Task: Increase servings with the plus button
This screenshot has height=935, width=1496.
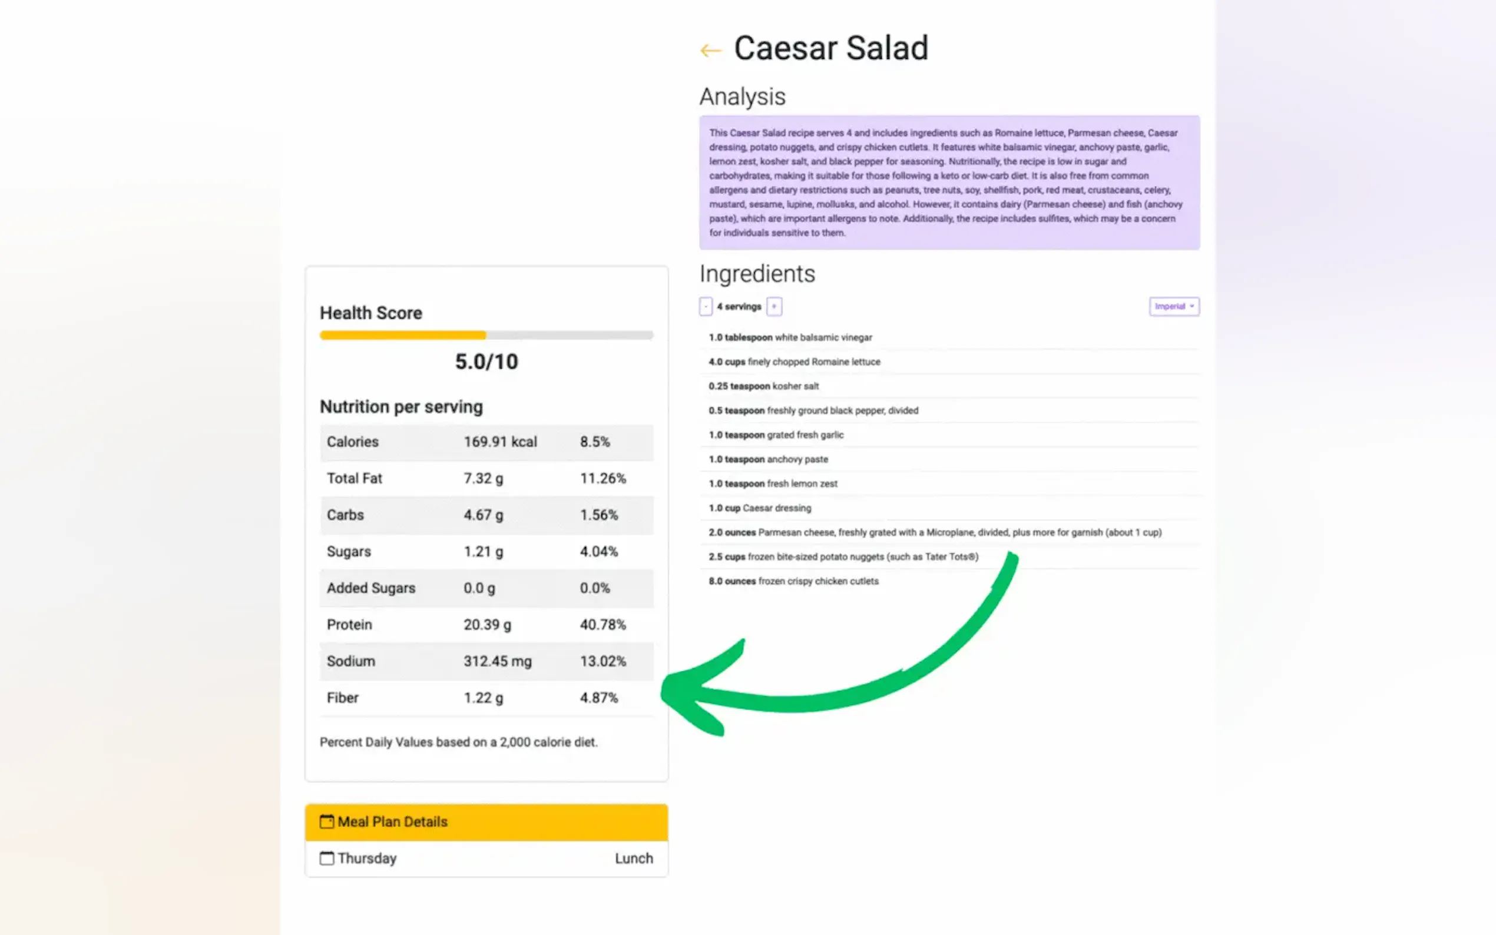Action: pos(774,307)
